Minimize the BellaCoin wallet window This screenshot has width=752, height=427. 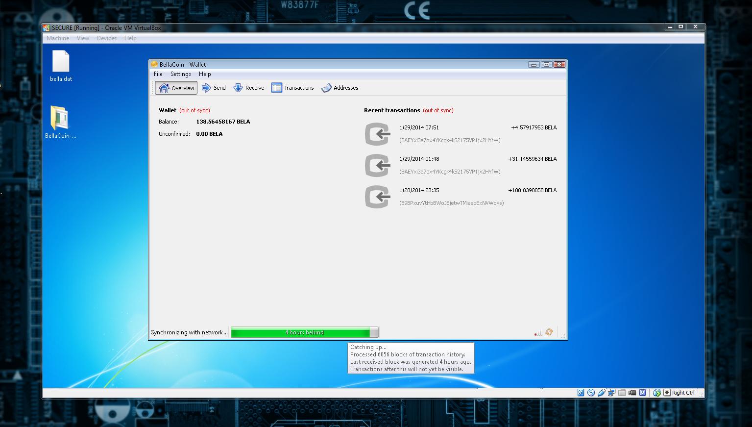[534, 64]
